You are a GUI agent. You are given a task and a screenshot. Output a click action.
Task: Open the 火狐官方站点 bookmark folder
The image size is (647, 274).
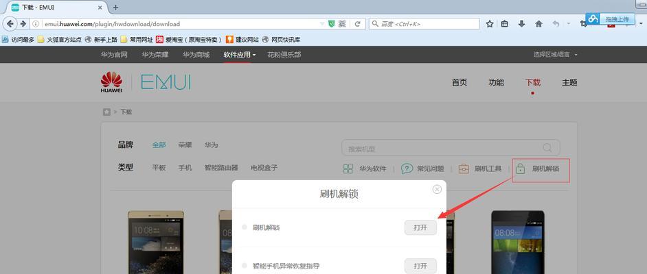[60, 40]
